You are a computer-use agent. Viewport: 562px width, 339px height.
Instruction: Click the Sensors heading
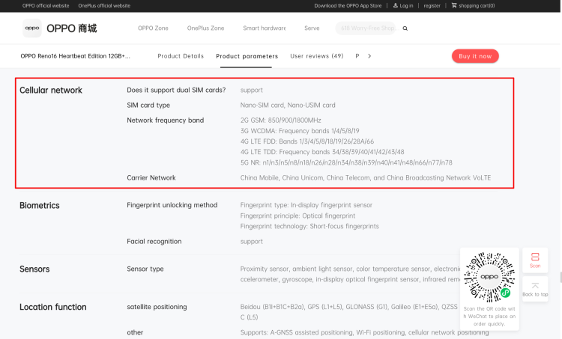tap(34, 269)
